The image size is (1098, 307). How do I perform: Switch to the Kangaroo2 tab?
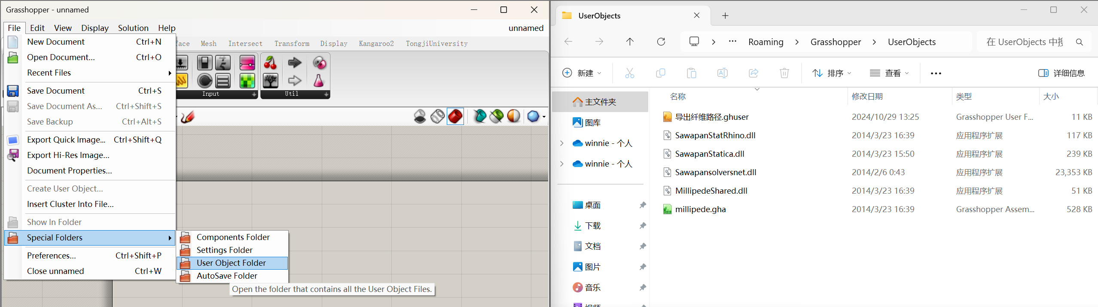coord(376,43)
